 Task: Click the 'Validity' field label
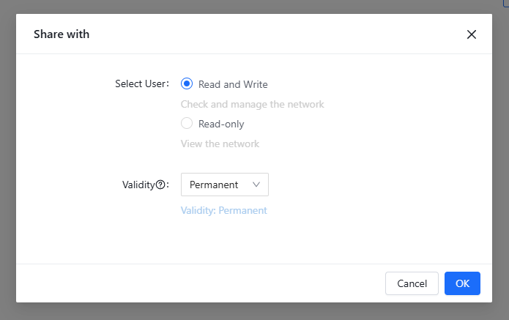138,185
